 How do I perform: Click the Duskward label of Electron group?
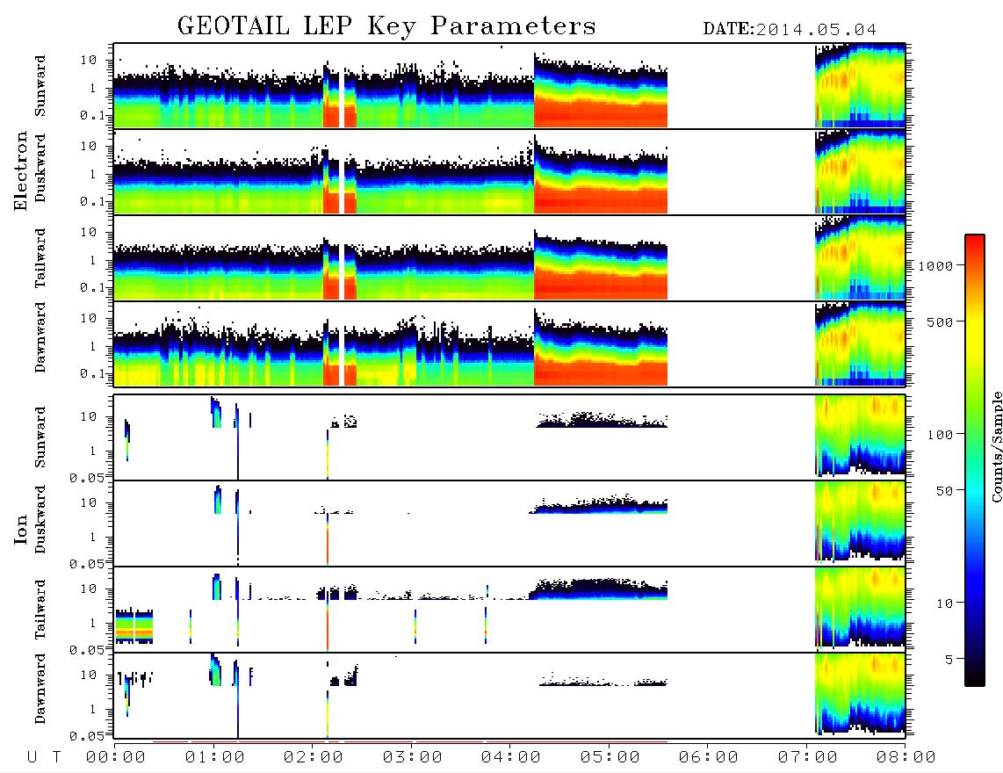(x=40, y=169)
